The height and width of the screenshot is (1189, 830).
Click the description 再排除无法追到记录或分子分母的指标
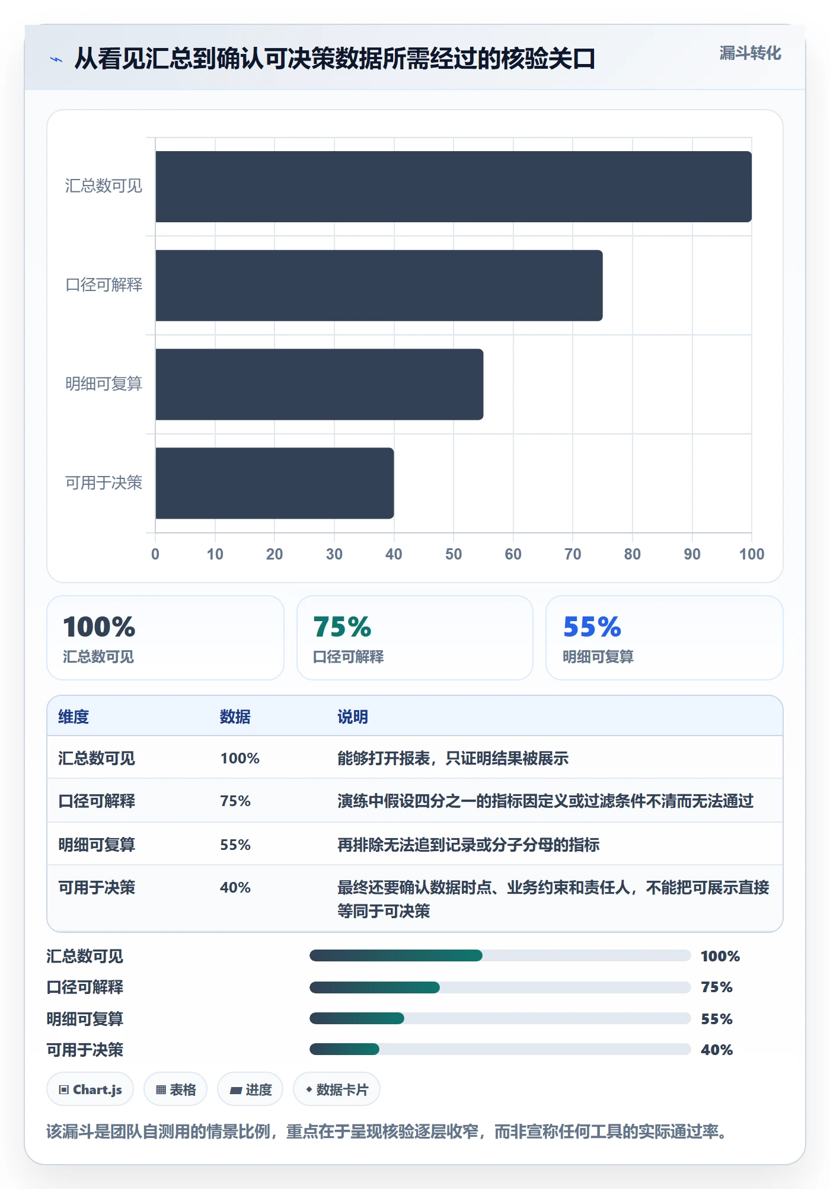(x=468, y=845)
